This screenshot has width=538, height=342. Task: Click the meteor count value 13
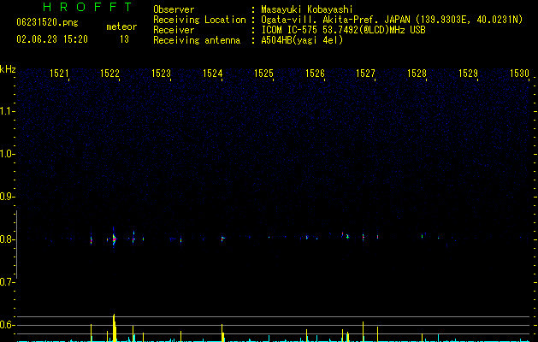(124, 39)
